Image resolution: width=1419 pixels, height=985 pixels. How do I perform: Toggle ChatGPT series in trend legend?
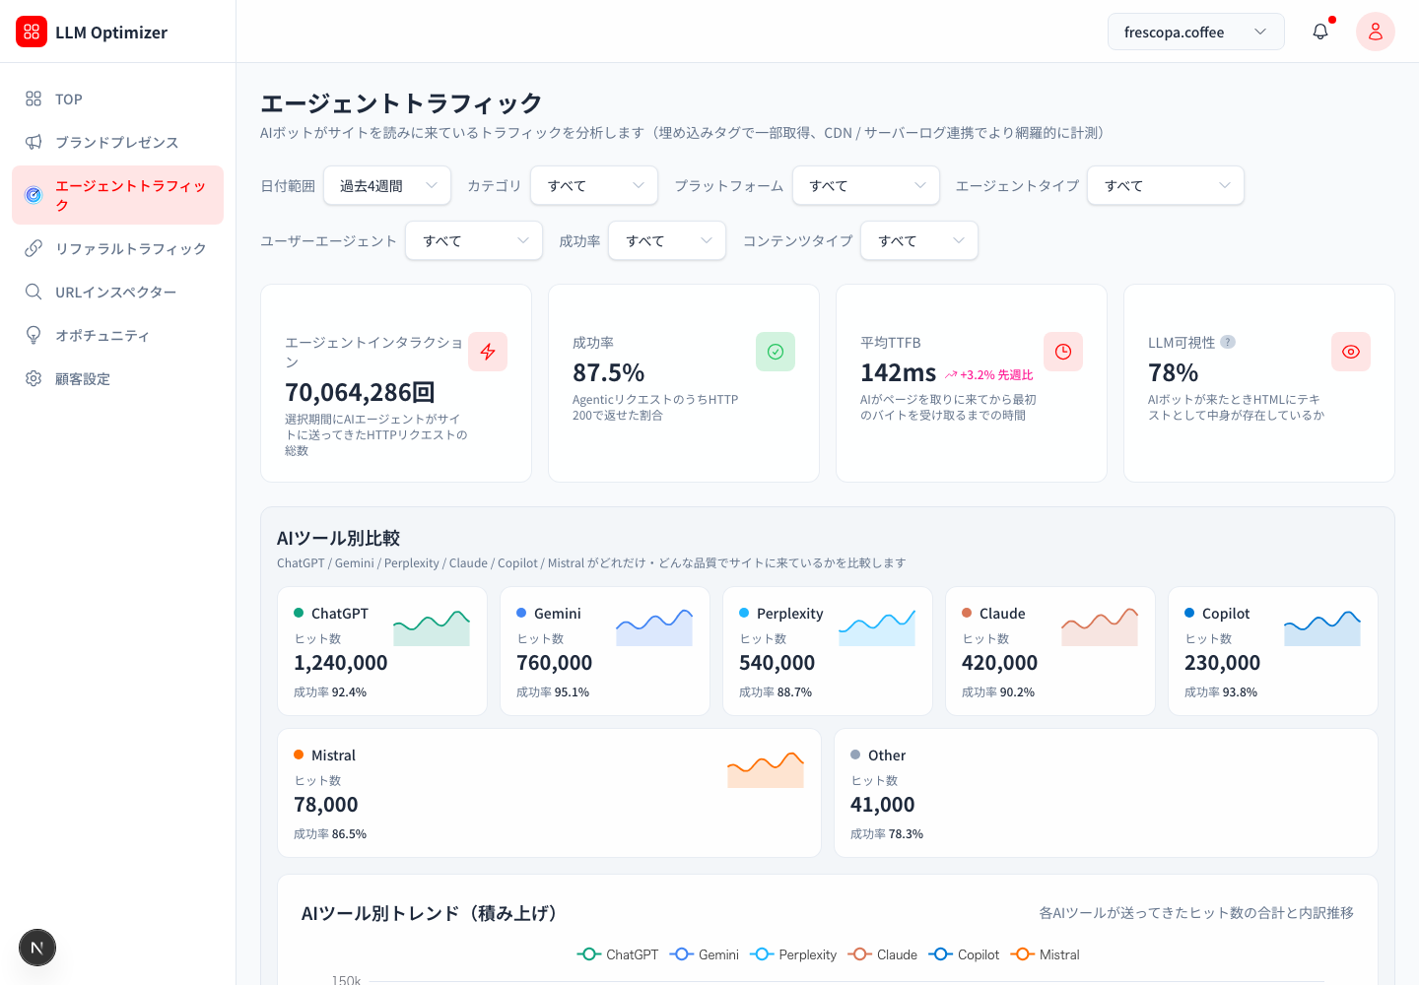coord(618,954)
